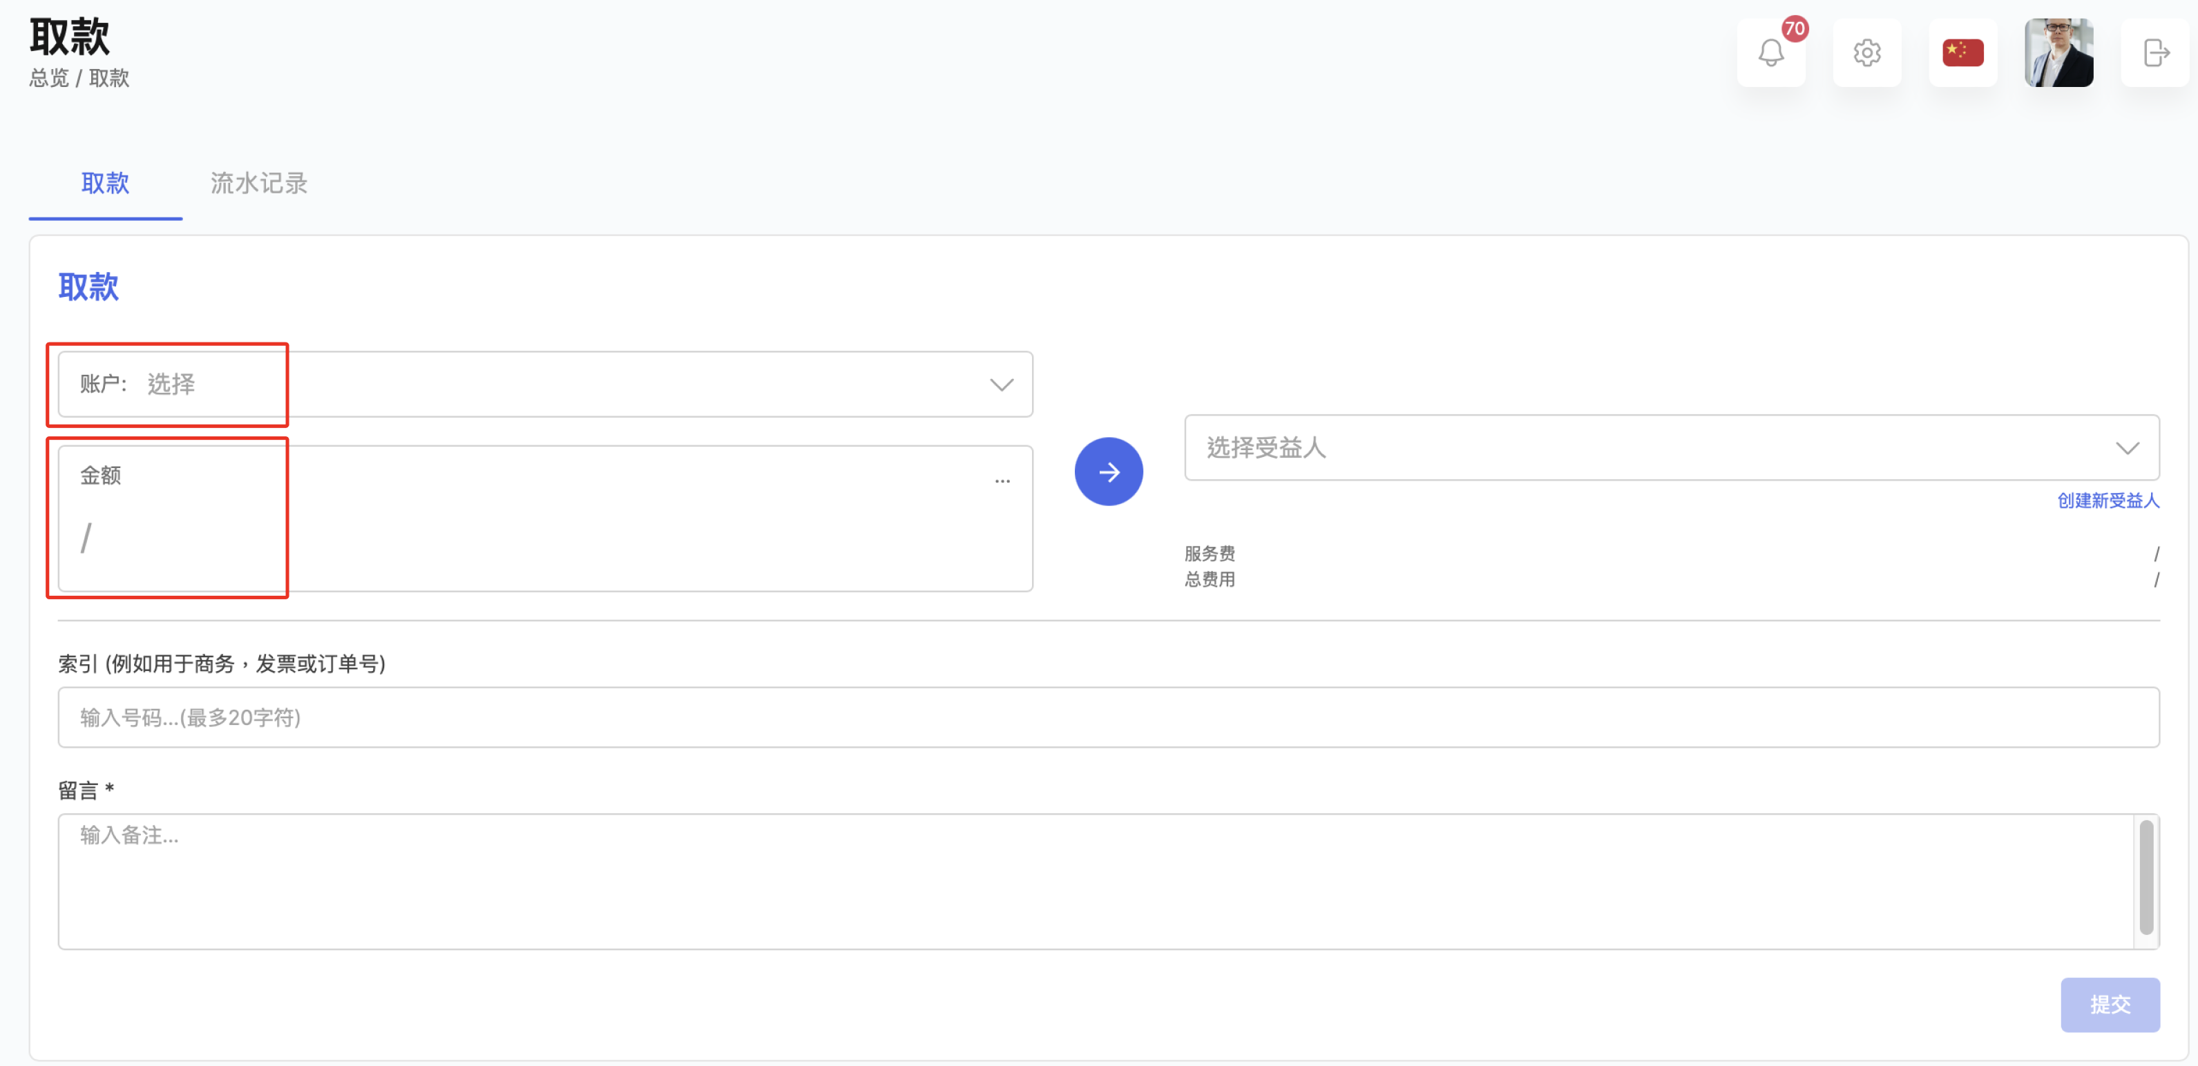This screenshot has width=2198, height=1066.
Task: Log out using the exit icon
Action: [x=2155, y=53]
